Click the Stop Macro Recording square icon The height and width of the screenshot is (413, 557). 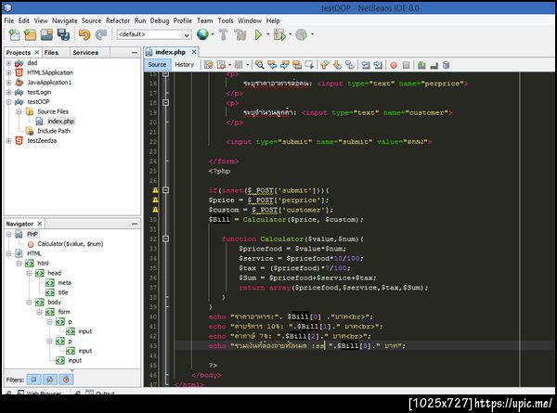pyautogui.click(x=406, y=65)
